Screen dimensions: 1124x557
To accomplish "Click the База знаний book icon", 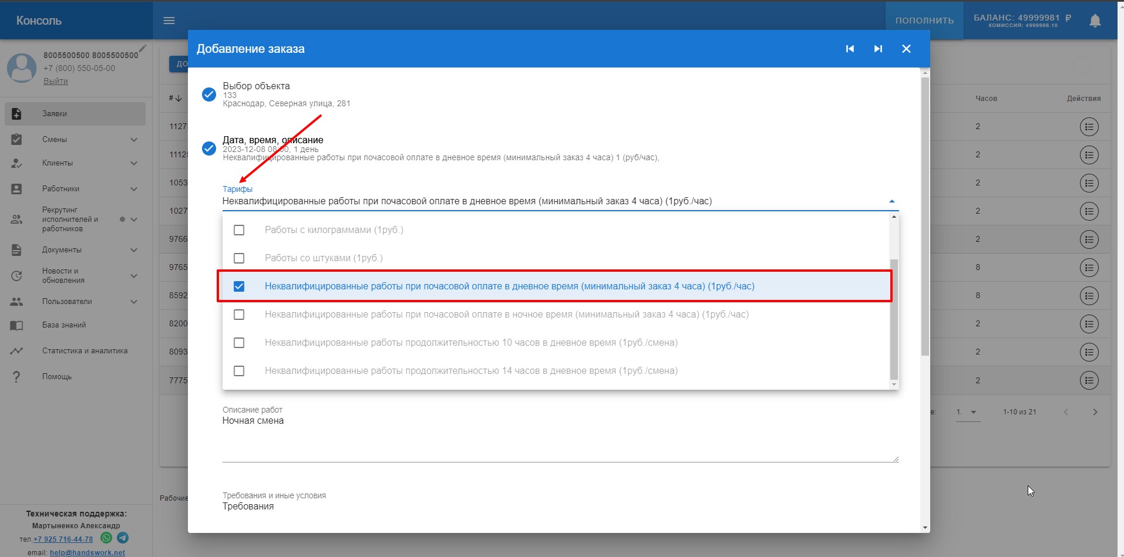I will [x=16, y=325].
